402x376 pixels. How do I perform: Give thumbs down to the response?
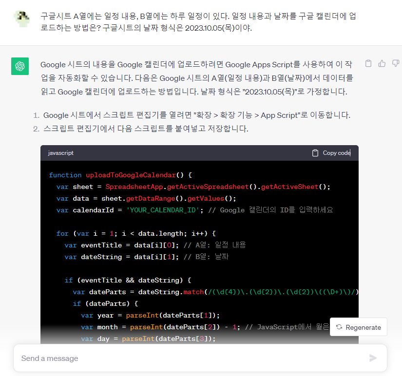[396, 63]
